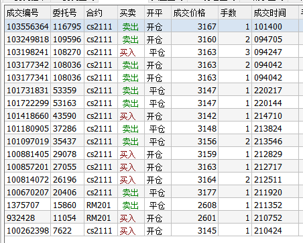The image size is (303, 243).
Task: Click order number 26196
Action: coord(64,180)
